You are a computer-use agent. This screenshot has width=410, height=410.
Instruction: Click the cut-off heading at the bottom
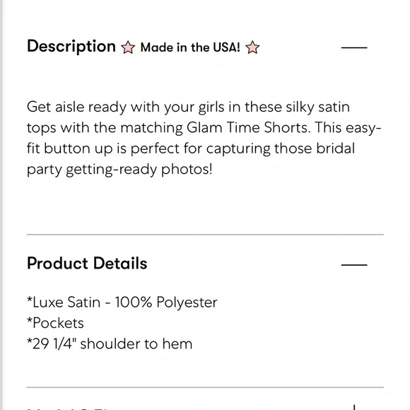pyautogui.click(x=71, y=408)
